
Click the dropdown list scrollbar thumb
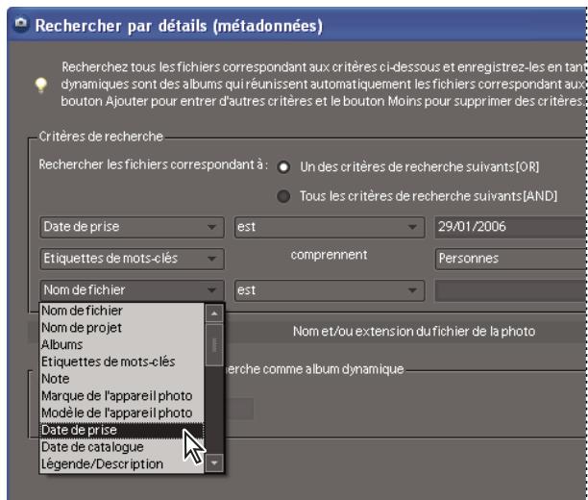214,345
